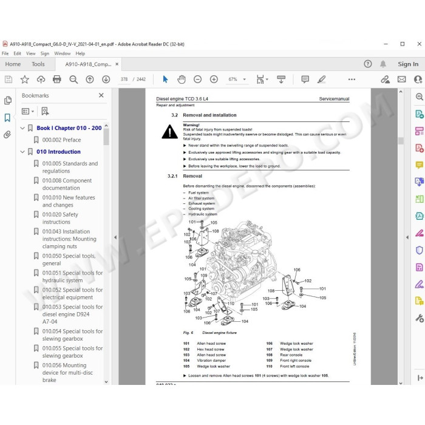Open page thumbnails panel

point(8,101)
